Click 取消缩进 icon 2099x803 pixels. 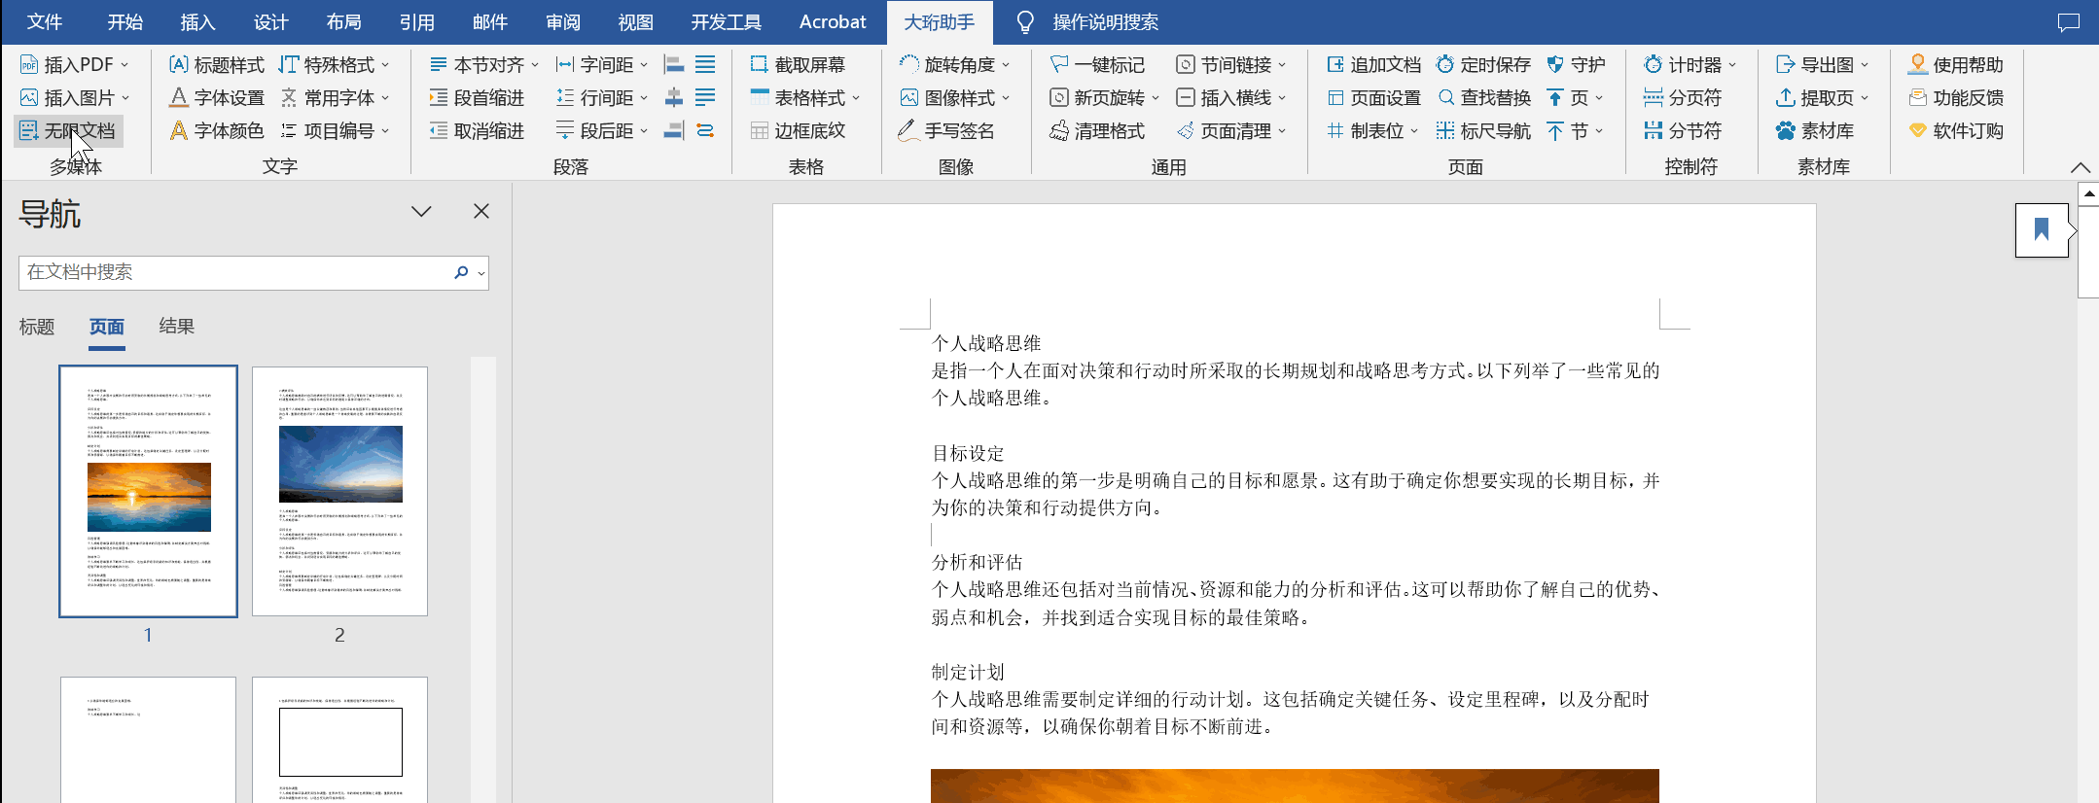[x=439, y=131]
